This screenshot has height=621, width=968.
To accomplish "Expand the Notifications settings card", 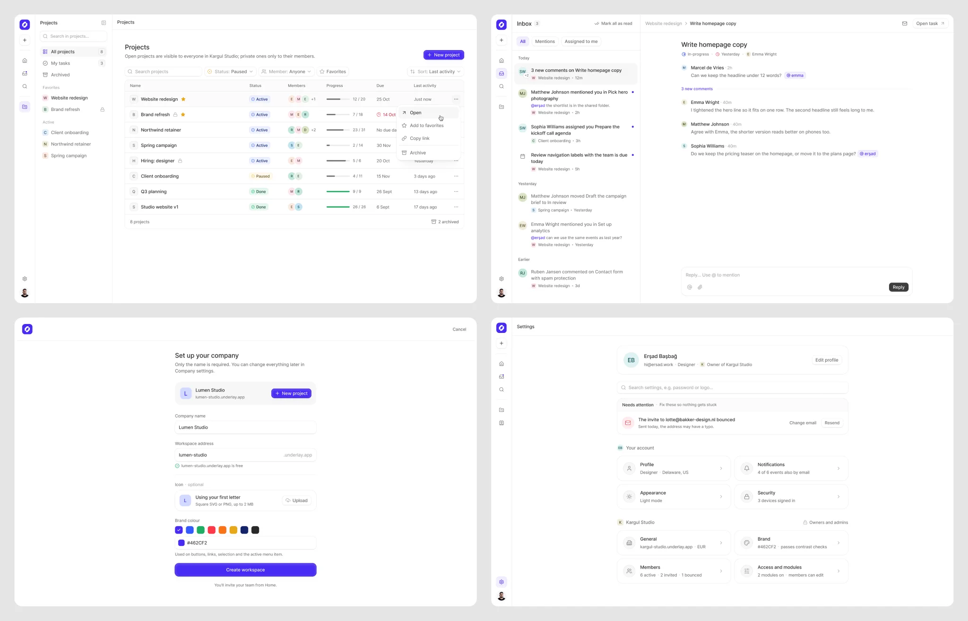I will click(x=791, y=468).
